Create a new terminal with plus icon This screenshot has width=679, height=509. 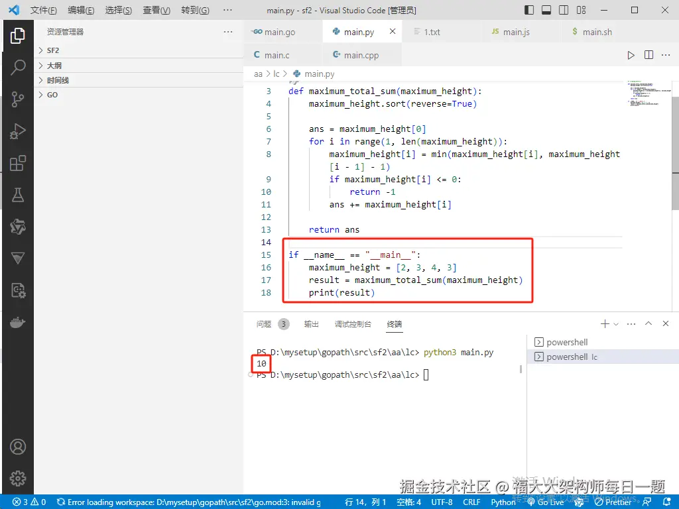tap(605, 323)
